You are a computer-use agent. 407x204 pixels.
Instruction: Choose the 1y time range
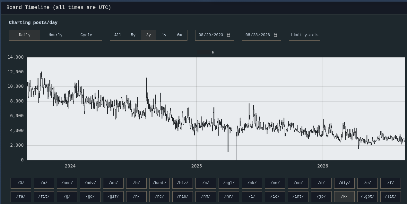[164, 35]
